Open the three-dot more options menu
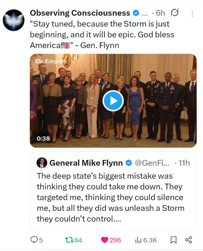203x251 pixels. tap(192, 13)
